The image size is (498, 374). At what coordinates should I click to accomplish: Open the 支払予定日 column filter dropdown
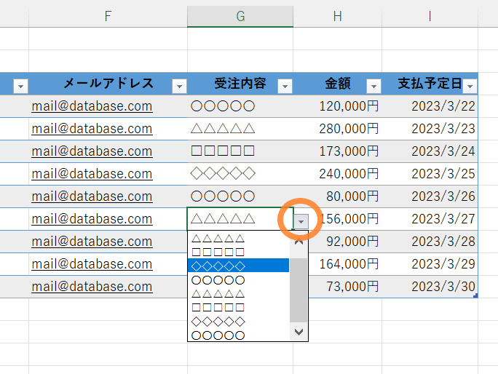coord(470,86)
